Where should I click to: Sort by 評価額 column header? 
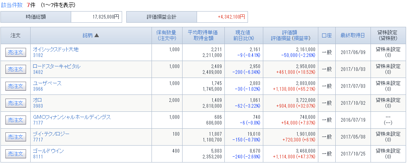289,33
